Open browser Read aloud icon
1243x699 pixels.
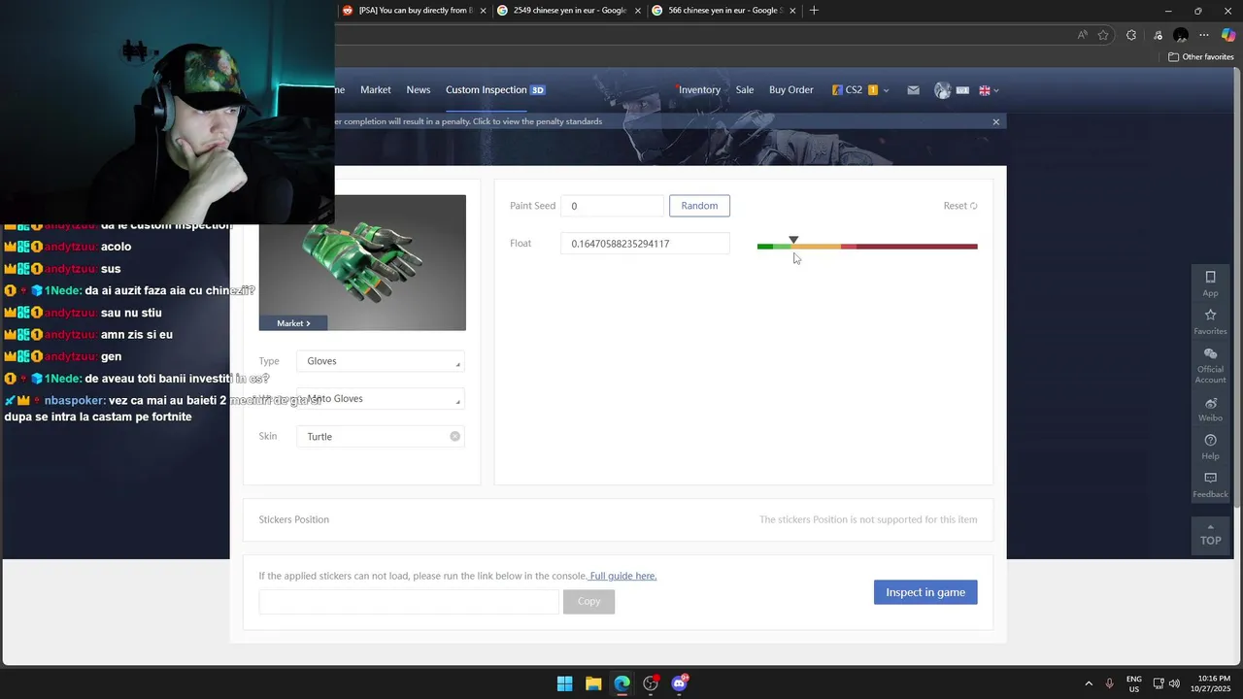pyautogui.click(x=1082, y=35)
